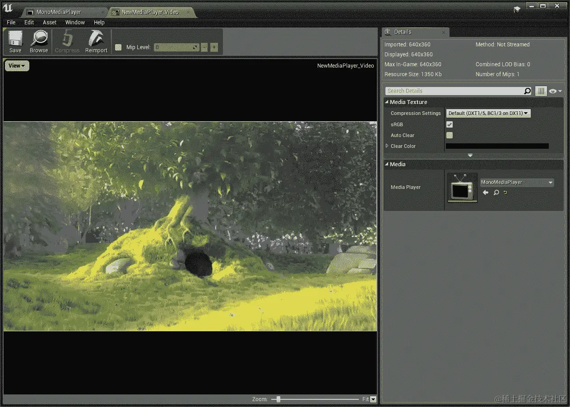Open the Window menu
Viewport: 570px width, 407px height.
point(75,22)
